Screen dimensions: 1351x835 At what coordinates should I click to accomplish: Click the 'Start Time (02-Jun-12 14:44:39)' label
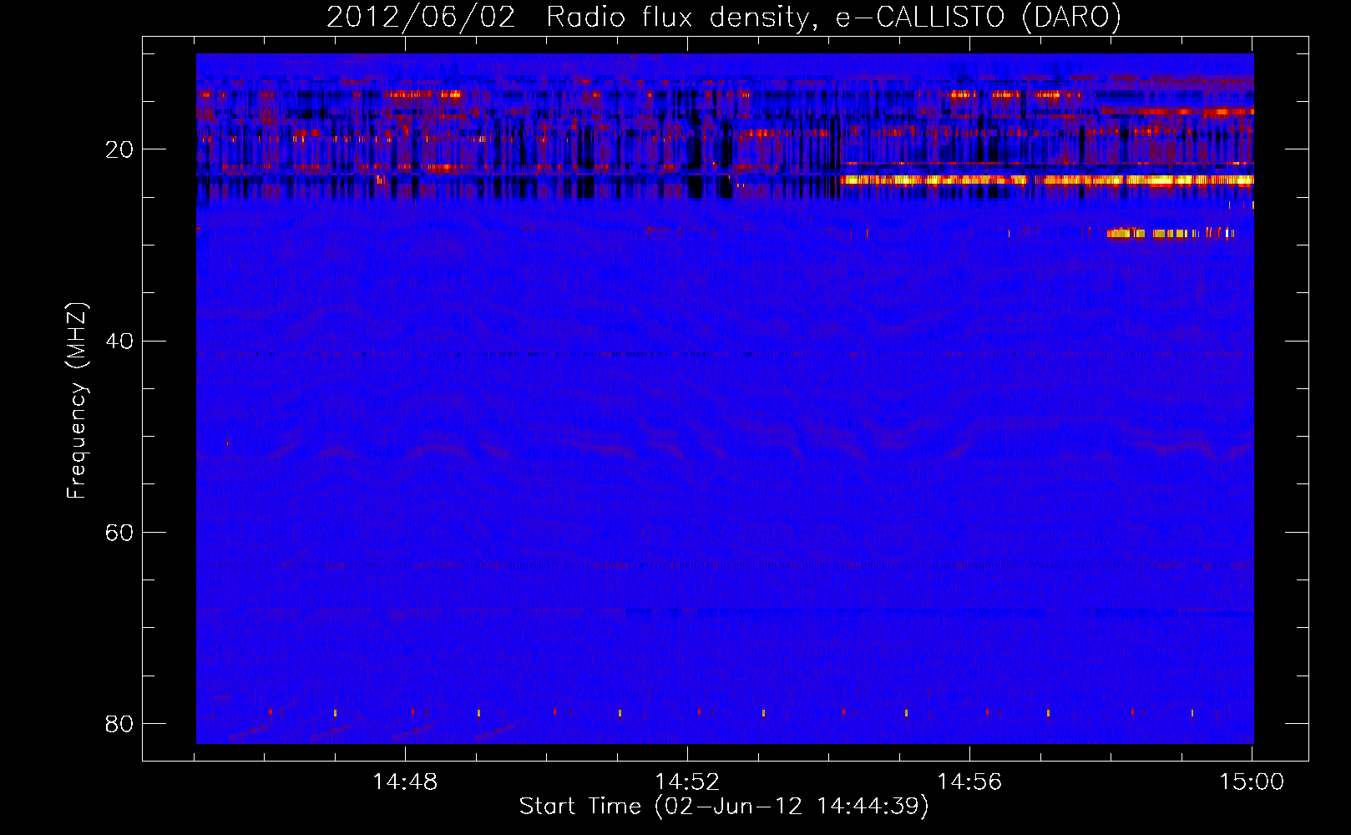pyautogui.click(x=724, y=807)
